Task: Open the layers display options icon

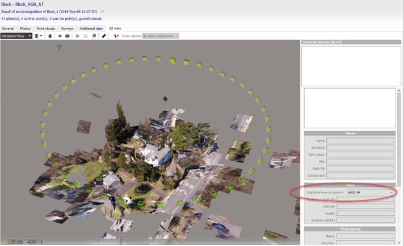Action: click(x=38, y=36)
